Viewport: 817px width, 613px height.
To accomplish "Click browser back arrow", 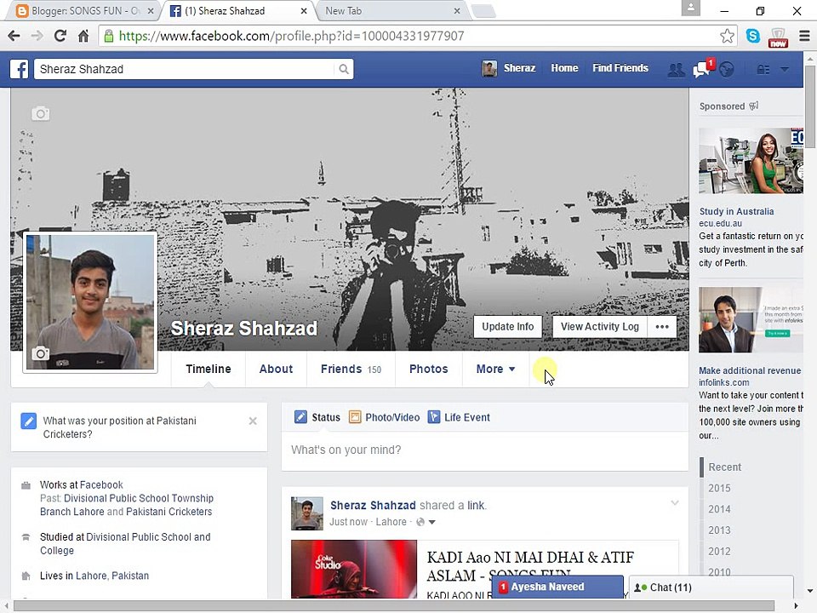I will pos(14,36).
